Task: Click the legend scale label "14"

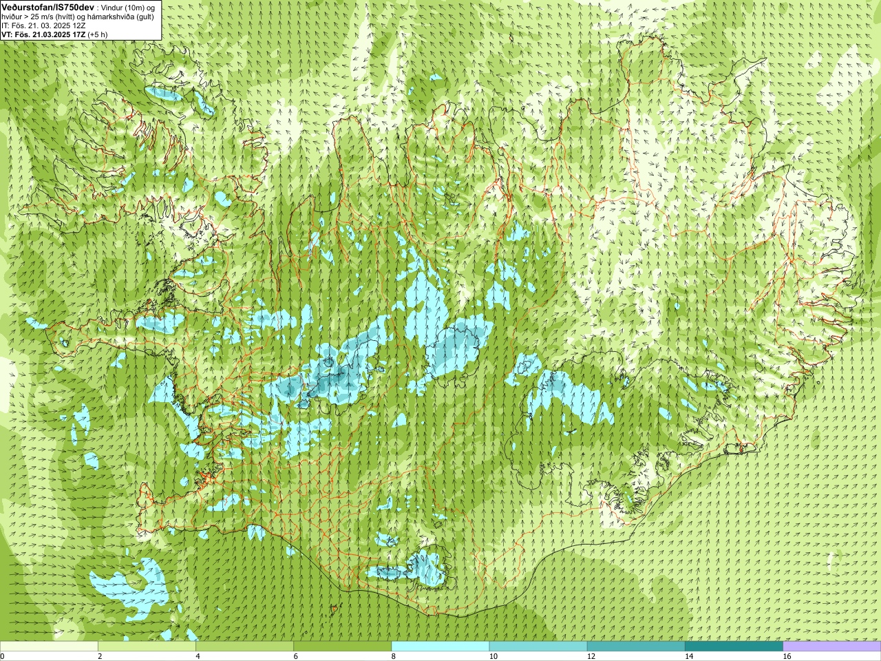Action: click(x=688, y=656)
